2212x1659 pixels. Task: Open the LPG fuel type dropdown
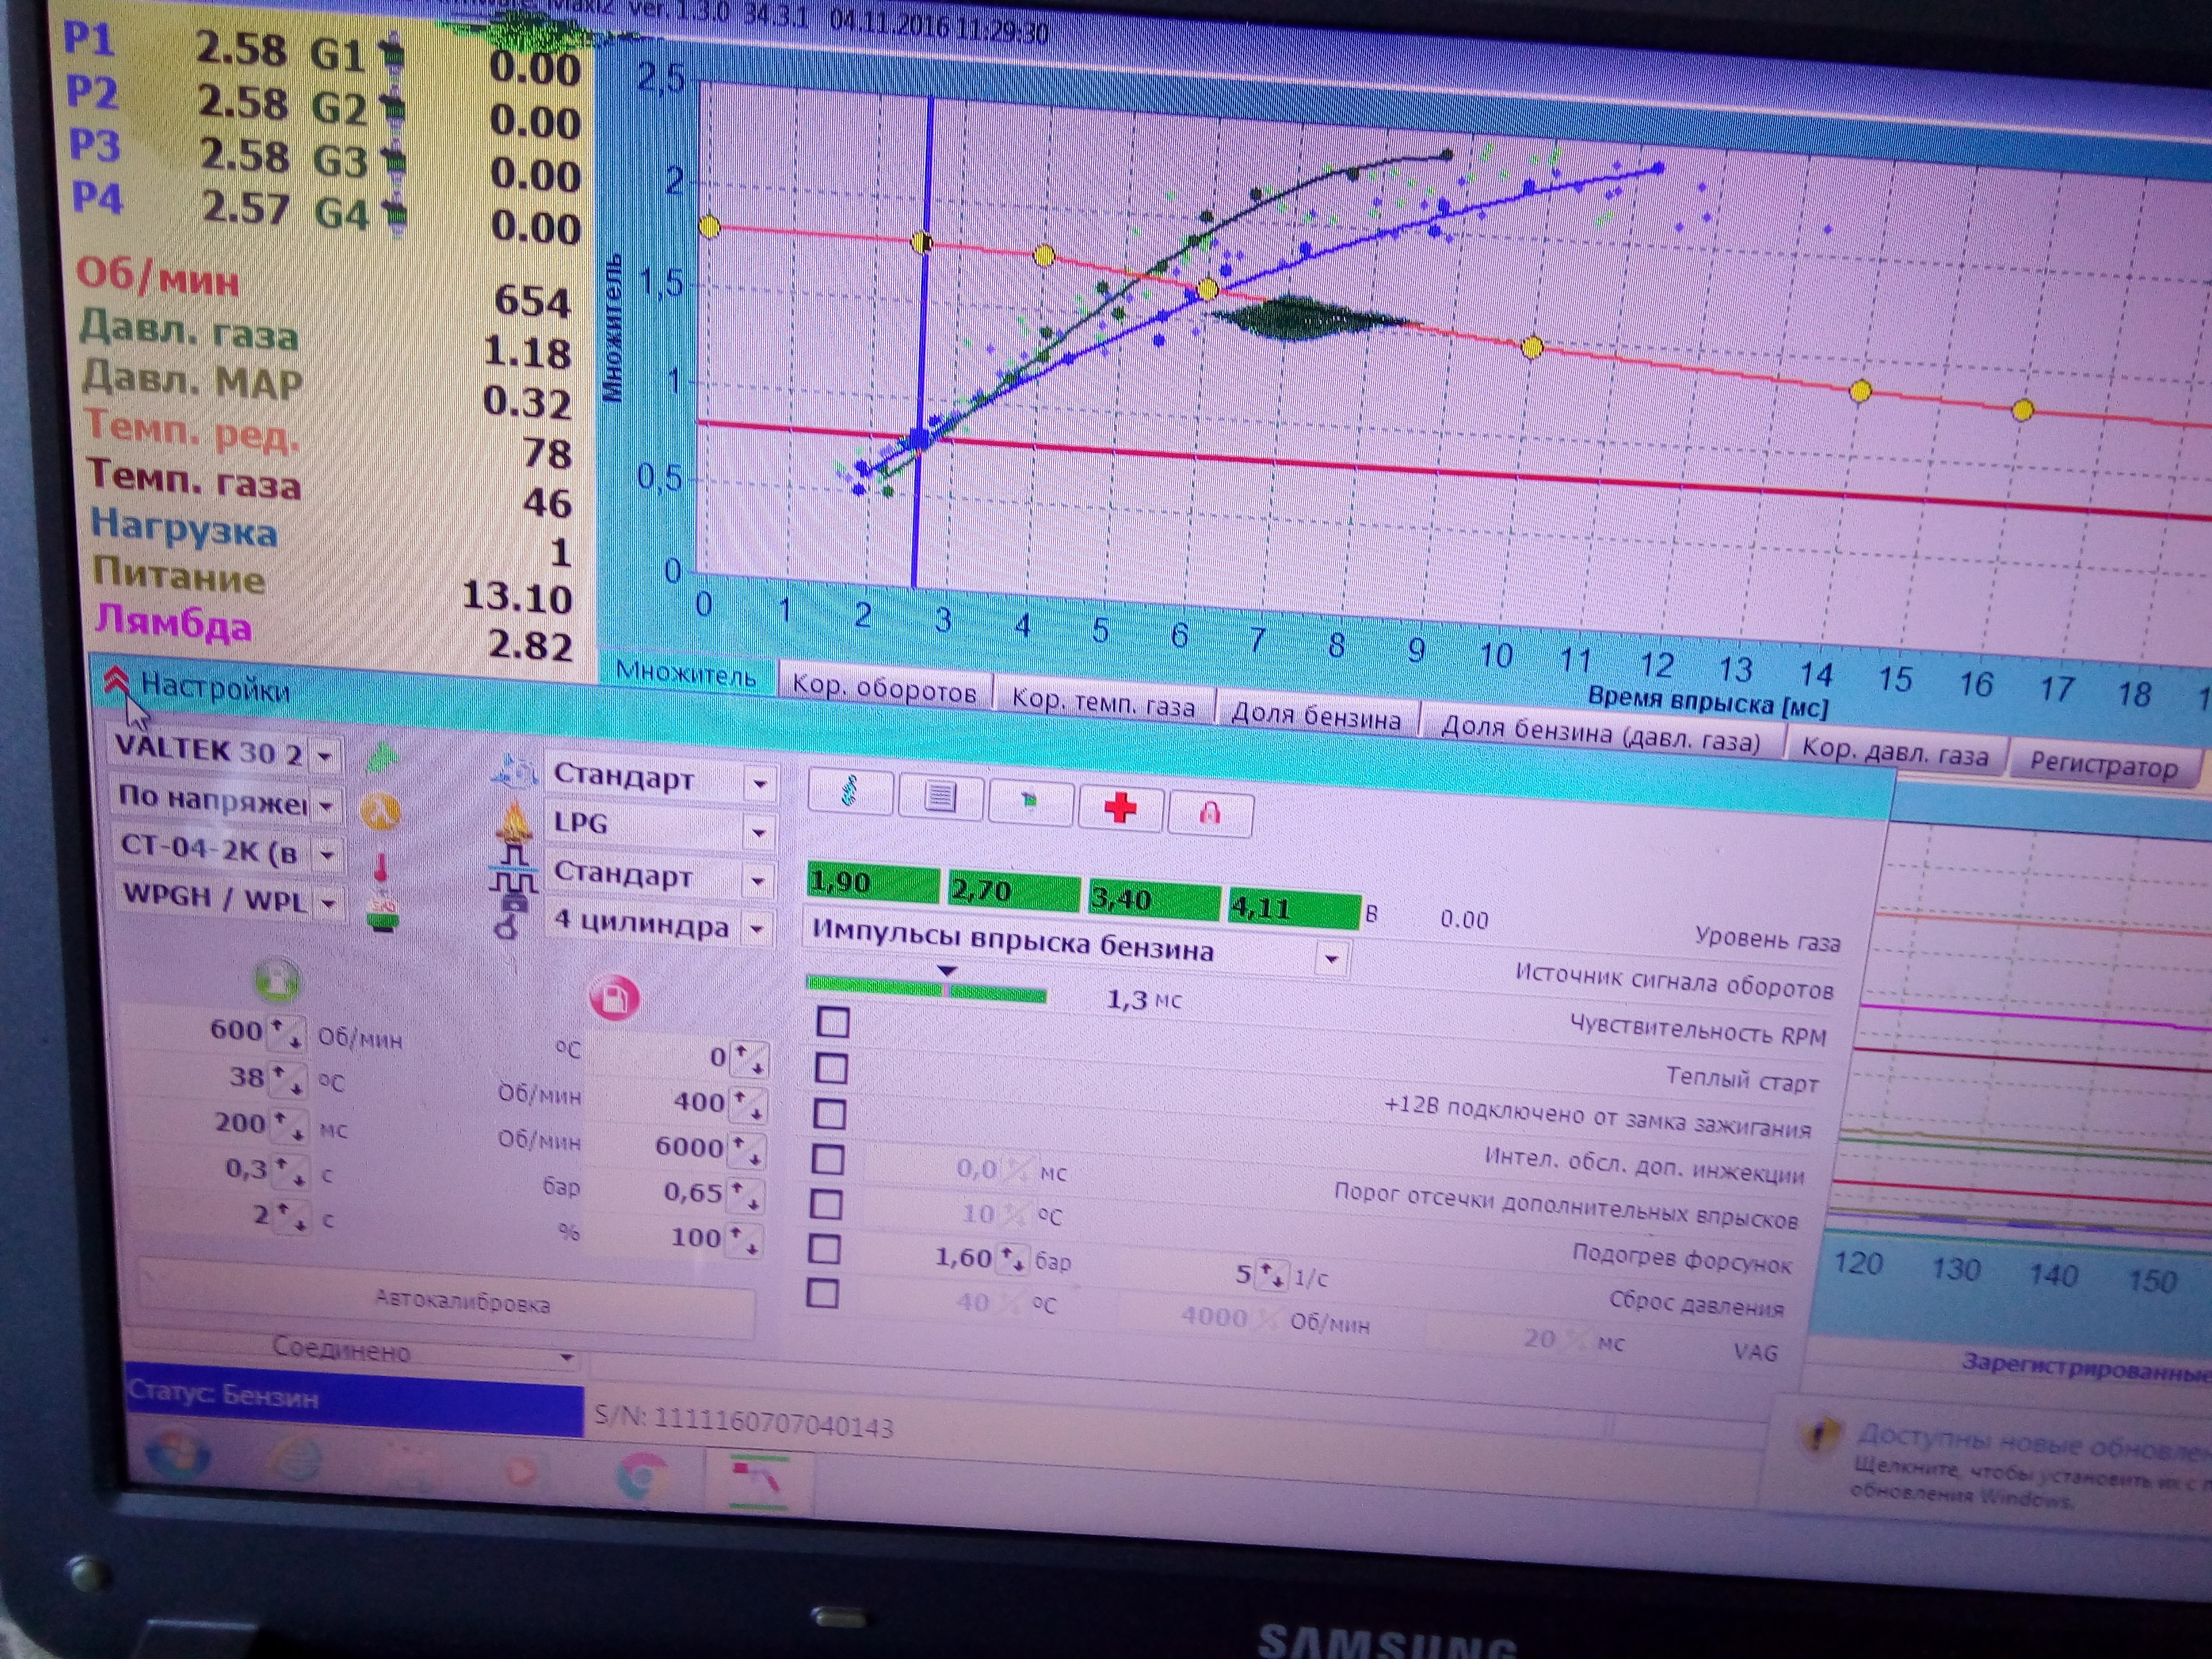tap(759, 832)
